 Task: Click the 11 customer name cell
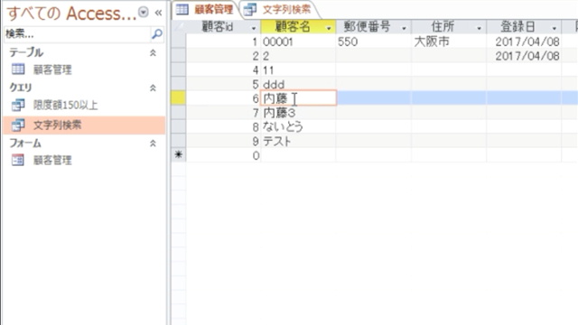[298, 70]
